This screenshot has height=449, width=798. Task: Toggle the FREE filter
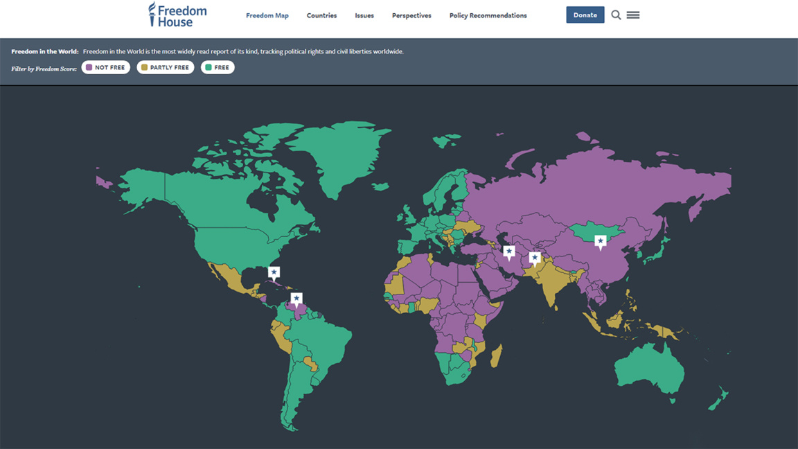pos(218,67)
